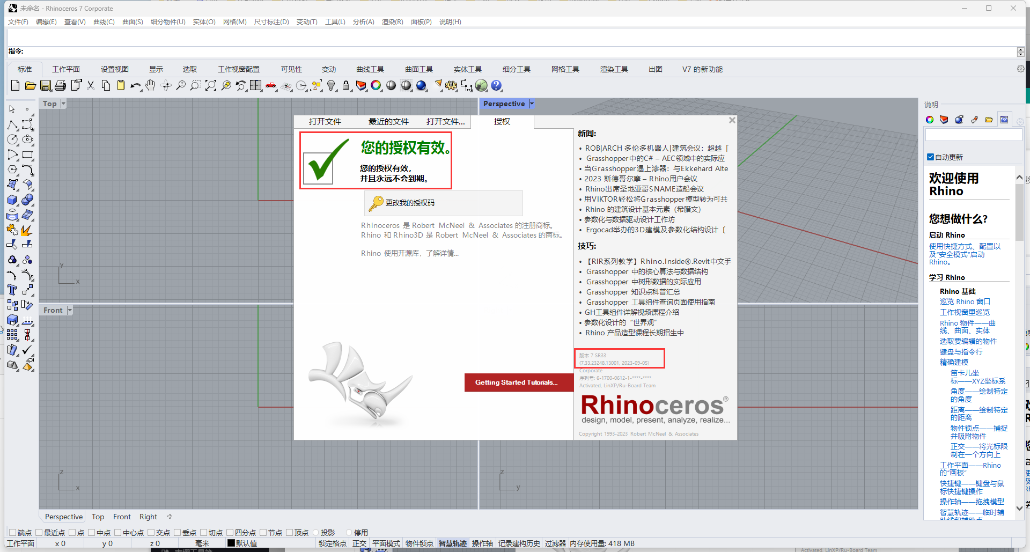
Task: Click the Zoom window dashed-box icon
Action: click(196, 86)
